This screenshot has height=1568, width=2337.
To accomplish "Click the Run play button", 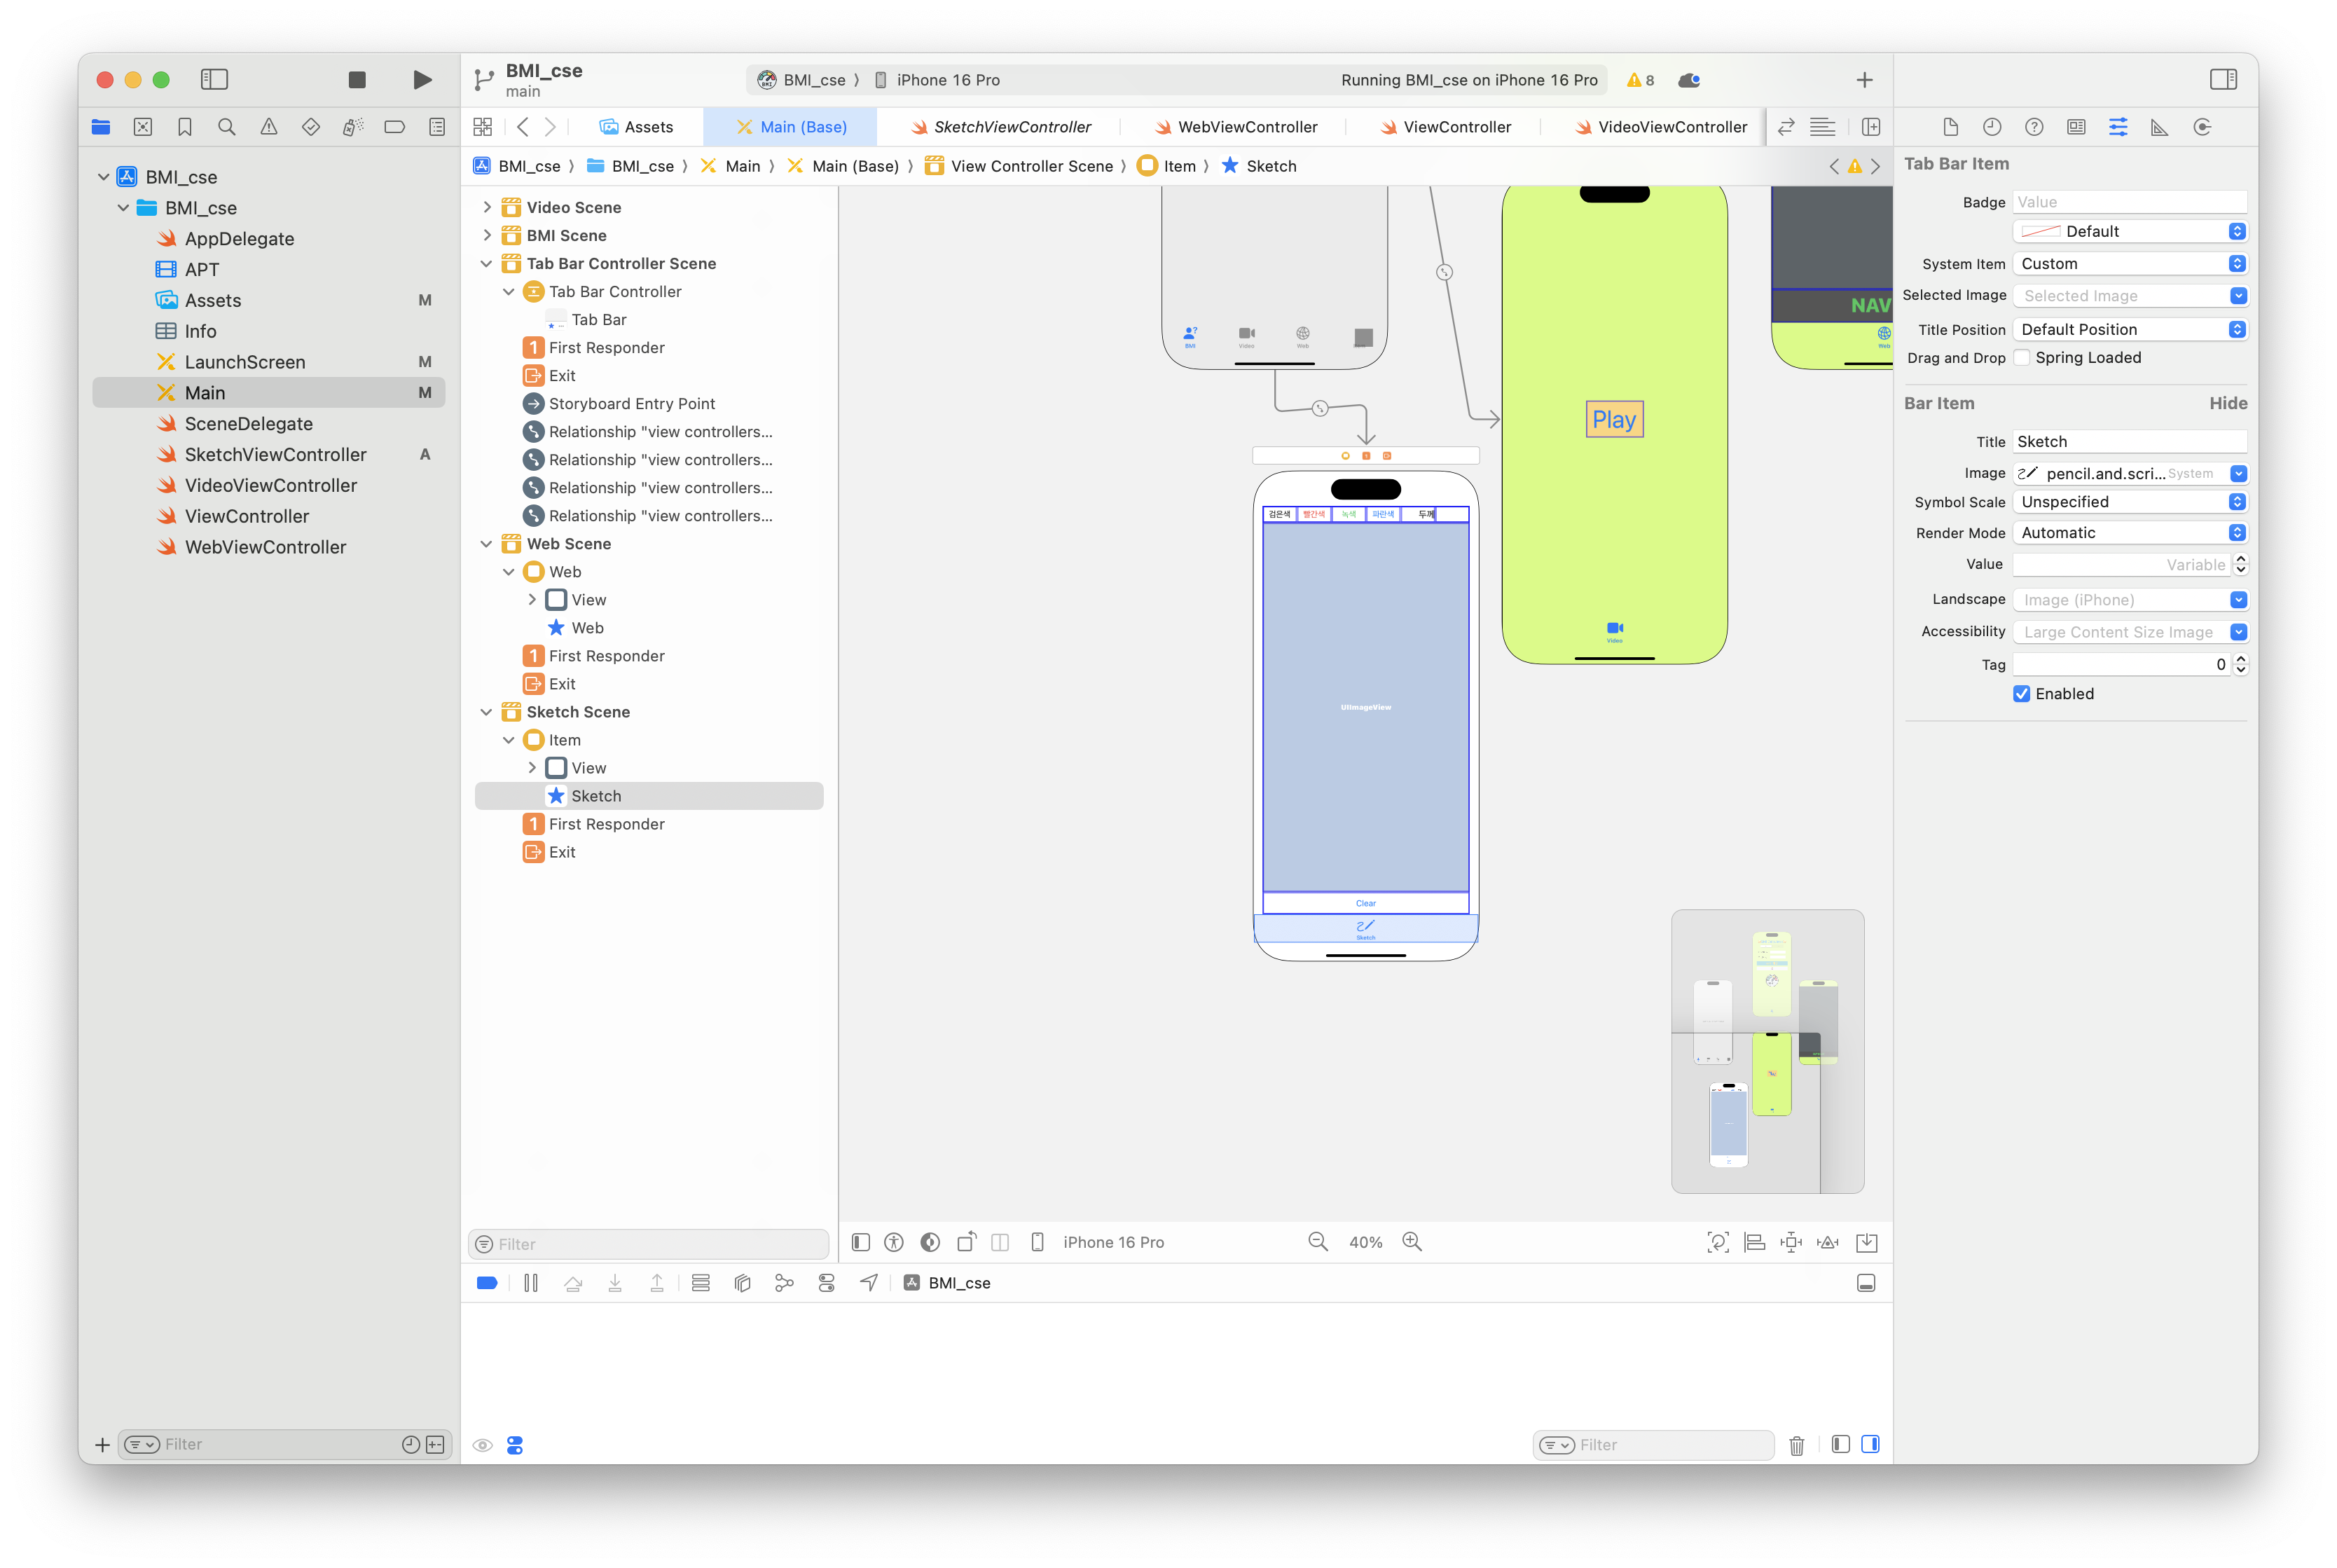I will point(422,80).
